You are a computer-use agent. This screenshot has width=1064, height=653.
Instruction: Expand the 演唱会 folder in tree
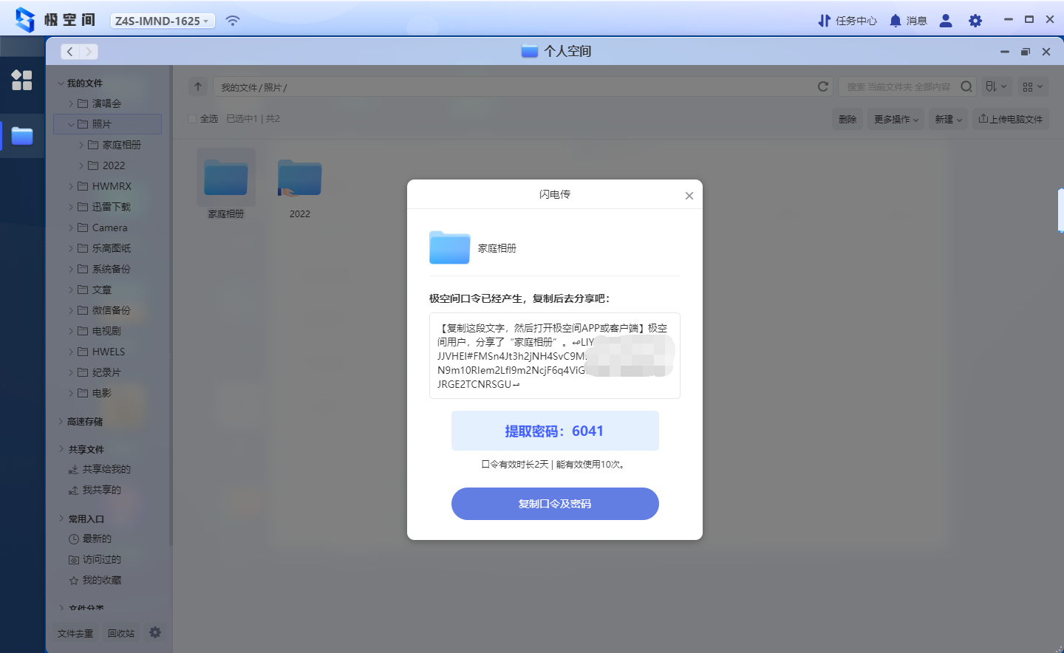coord(71,103)
